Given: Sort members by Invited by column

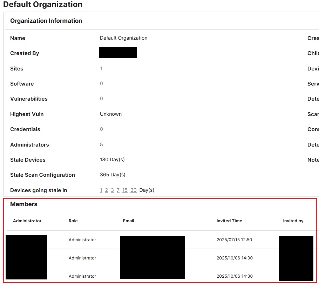Looking at the screenshot, I should click(293, 221).
